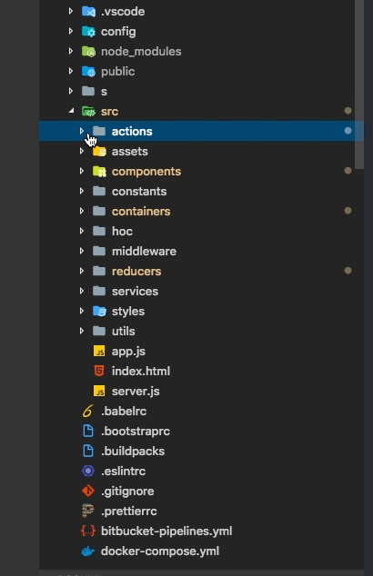373x576 pixels.
Task: Select the .eslintrc file name
Action: pos(123,471)
